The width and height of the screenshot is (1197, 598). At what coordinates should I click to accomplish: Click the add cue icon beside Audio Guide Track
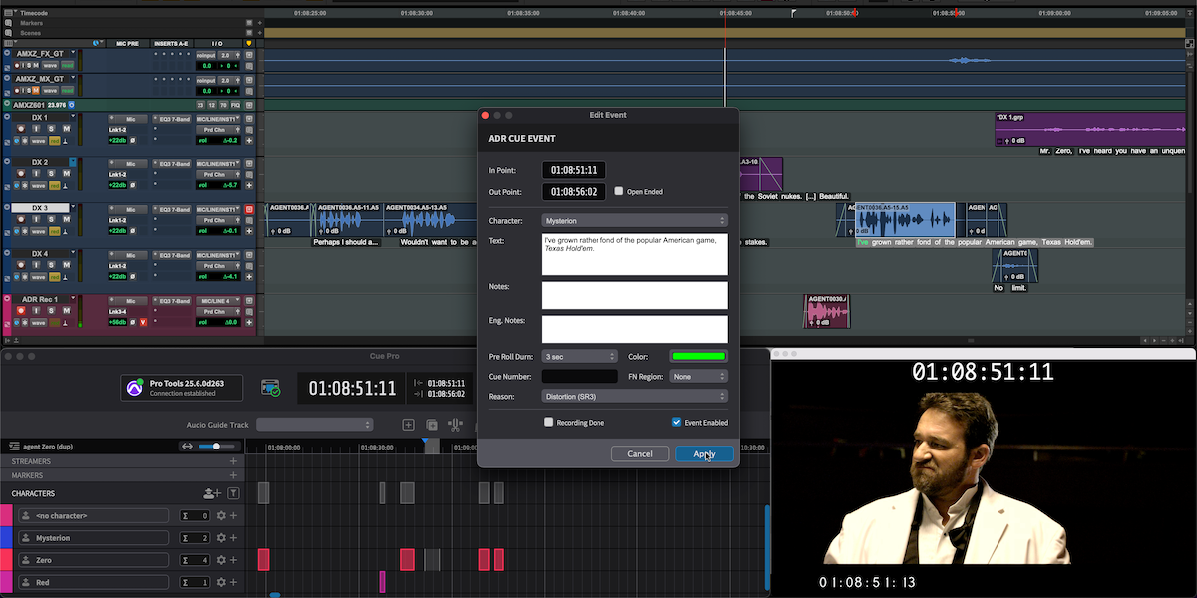pyautogui.click(x=409, y=425)
